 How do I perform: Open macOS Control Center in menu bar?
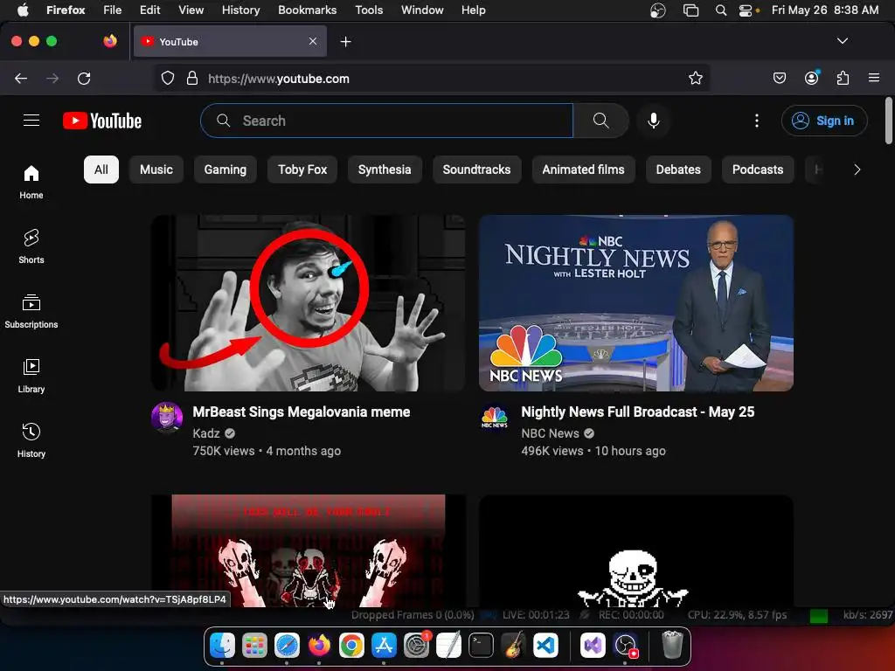point(746,10)
